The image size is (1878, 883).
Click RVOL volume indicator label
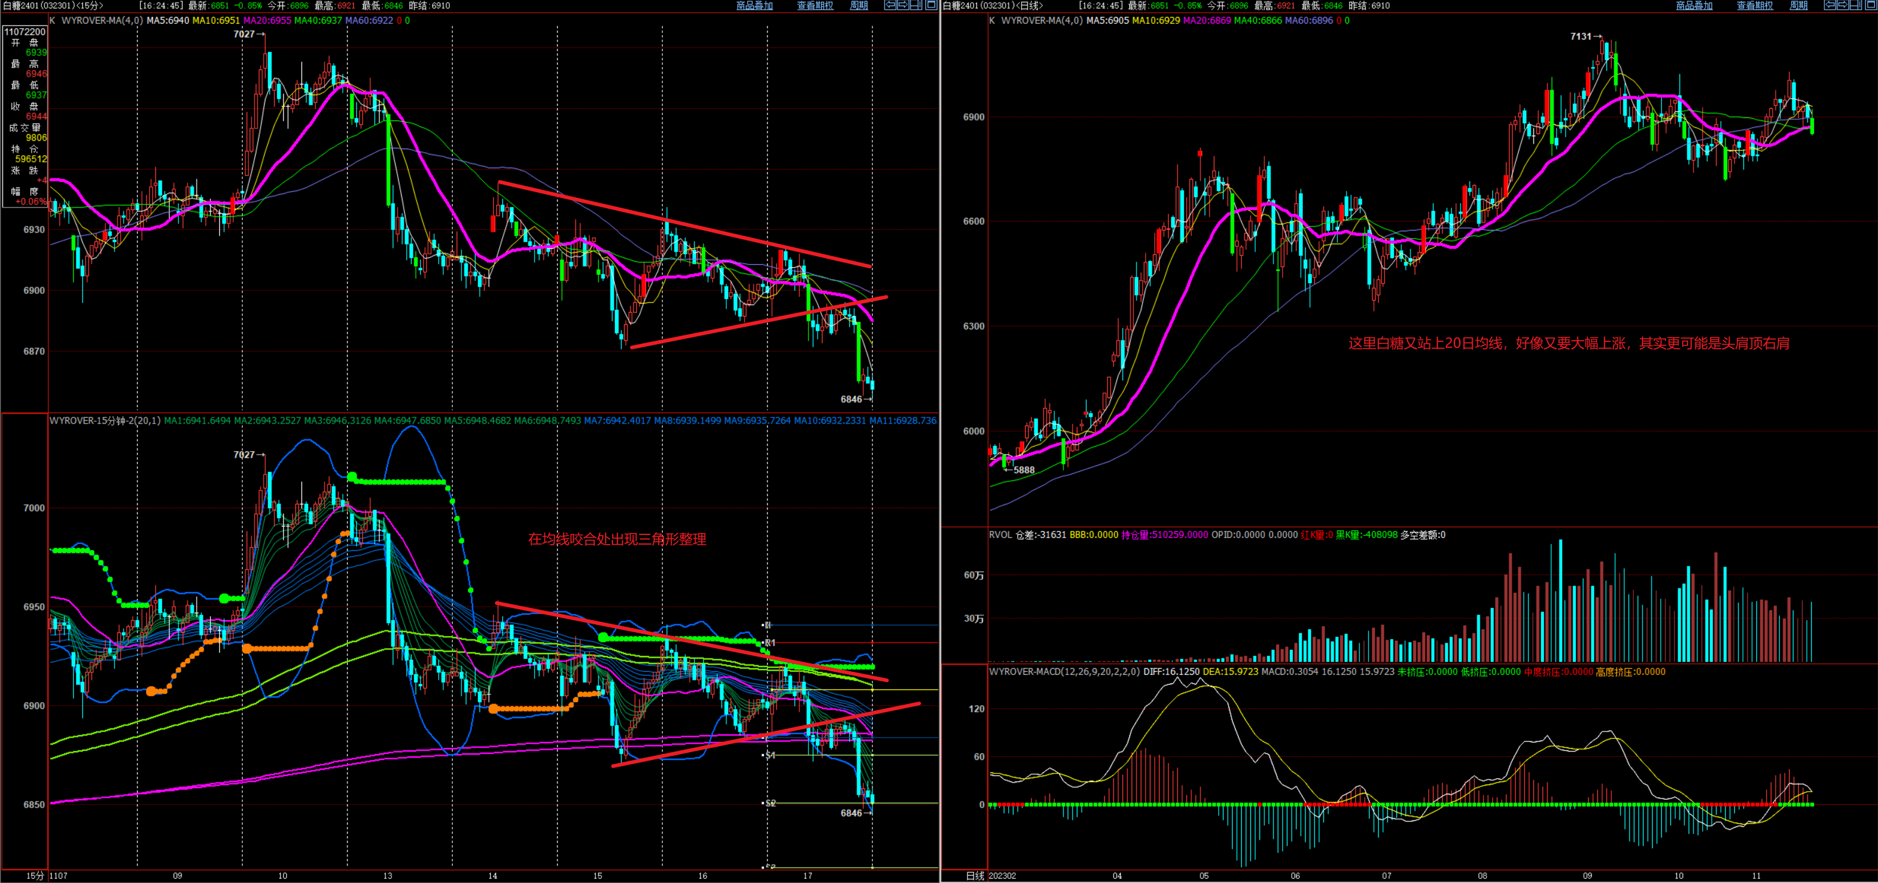click(x=1000, y=535)
